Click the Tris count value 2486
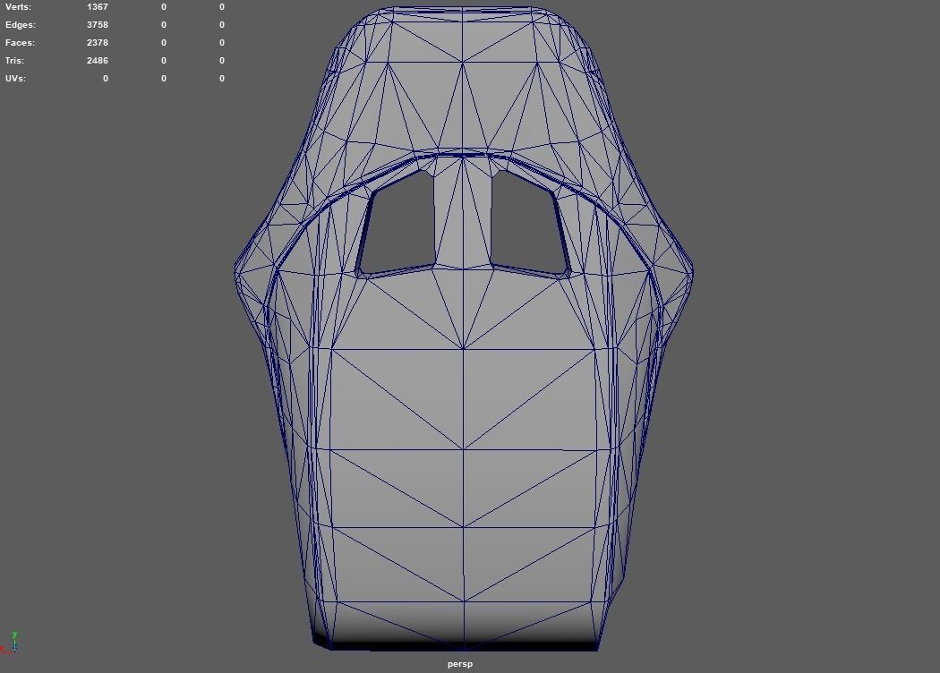The image size is (940, 673). click(97, 61)
